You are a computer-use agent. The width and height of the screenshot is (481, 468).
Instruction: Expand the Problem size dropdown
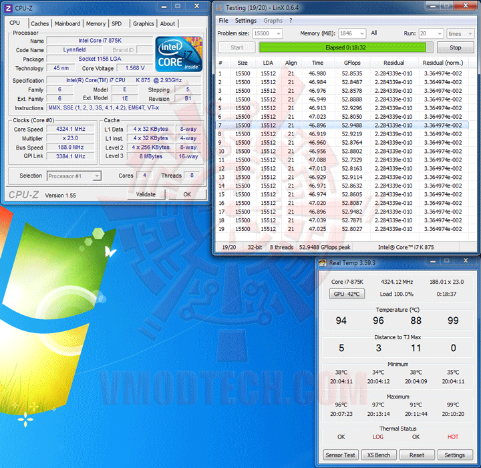point(278,33)
